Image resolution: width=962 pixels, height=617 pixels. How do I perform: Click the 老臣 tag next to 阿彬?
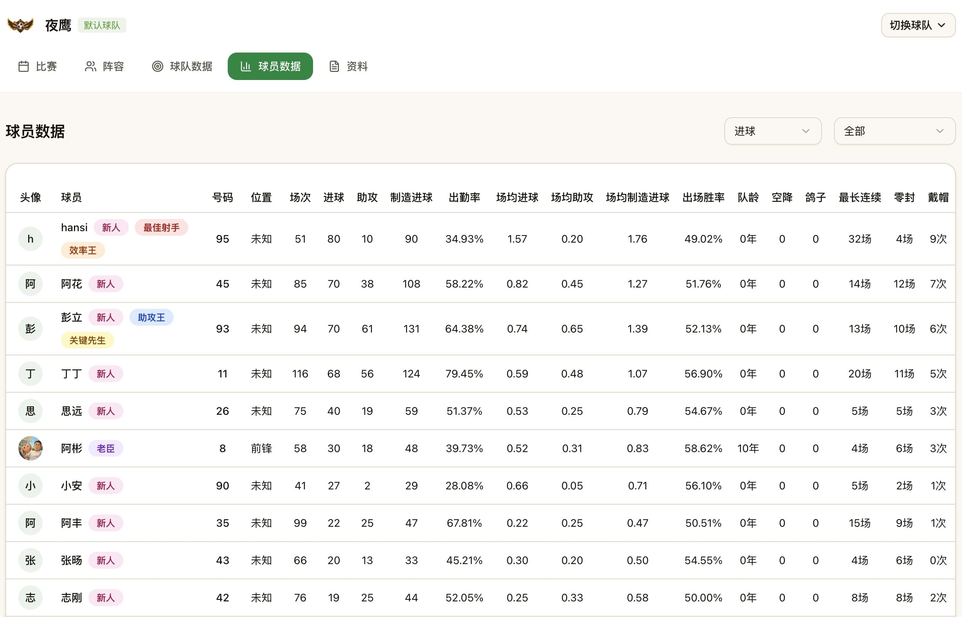[x=106, y=448]
